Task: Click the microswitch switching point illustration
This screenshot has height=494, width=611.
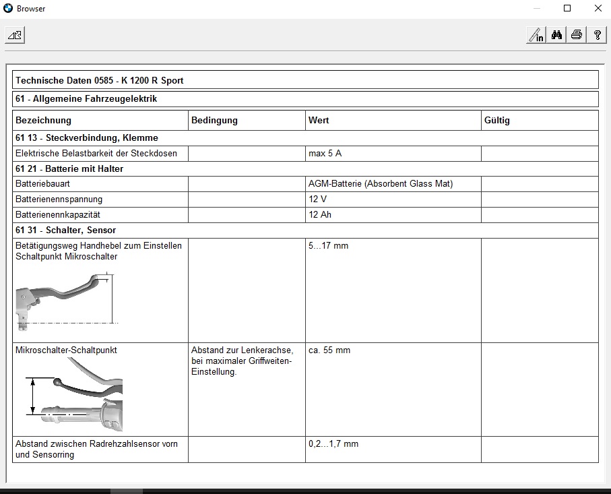Action: point(74,394)
